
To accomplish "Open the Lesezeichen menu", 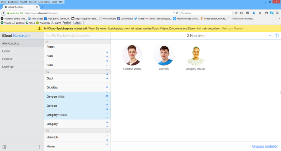I will click(x=44, y=2).
